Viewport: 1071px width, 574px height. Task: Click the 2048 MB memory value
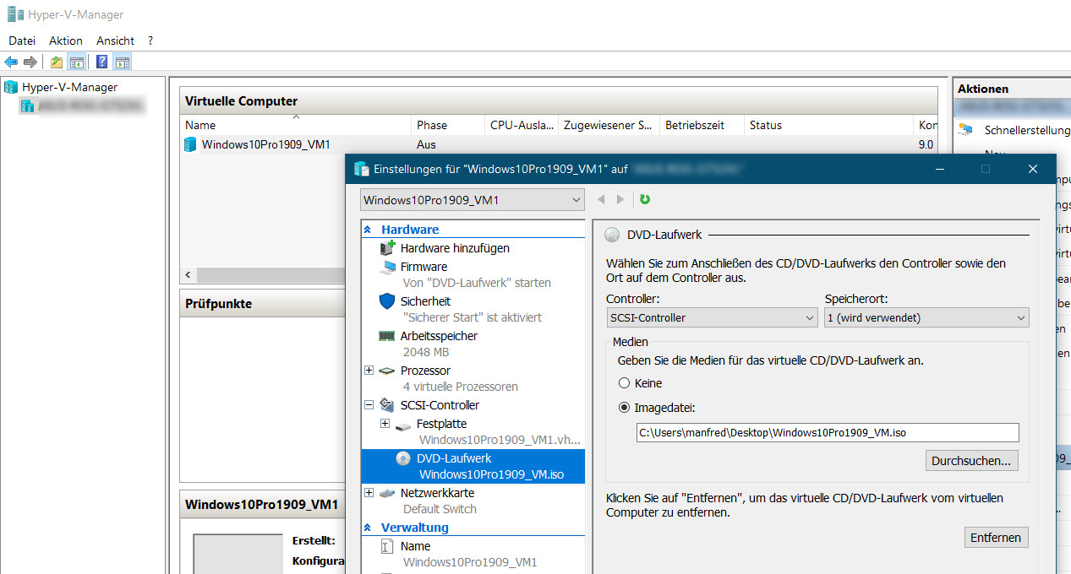click(x=426, y=352)
